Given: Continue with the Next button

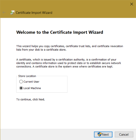Looking at the screenshot, I should pos(103,135).
